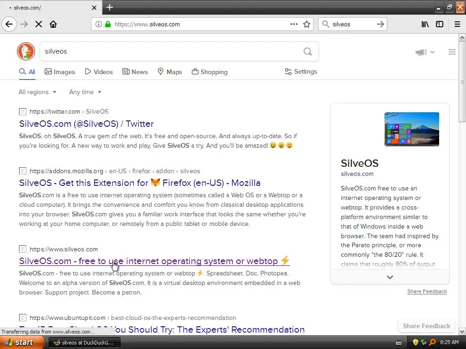Open the All regions filter dropdown
466x349 pixels.
[x=37, y=92]
